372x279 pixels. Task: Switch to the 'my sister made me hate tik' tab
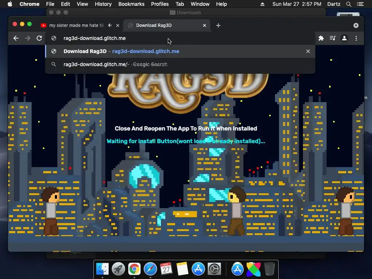(x=76, y=25)
